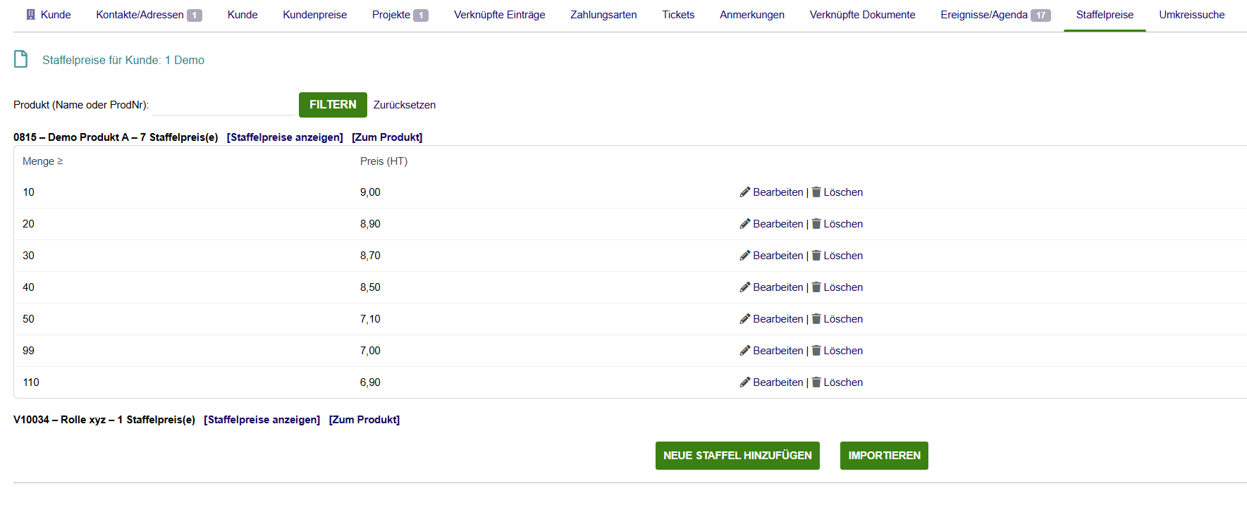Click pencil icon for quantity 30 row
1247x512 pixels.
tap(744, 256)
